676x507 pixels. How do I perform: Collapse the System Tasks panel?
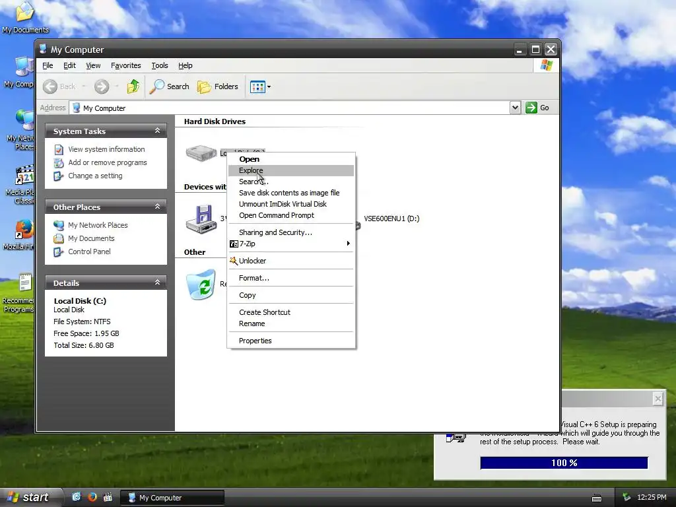(x=157, y=131)
